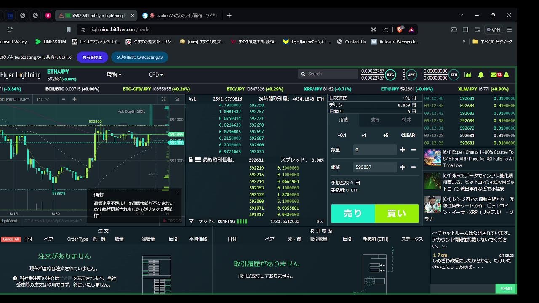Open the 1分 chart timeframe dropdown
This screenshot has height=303, width=539.
43,99
